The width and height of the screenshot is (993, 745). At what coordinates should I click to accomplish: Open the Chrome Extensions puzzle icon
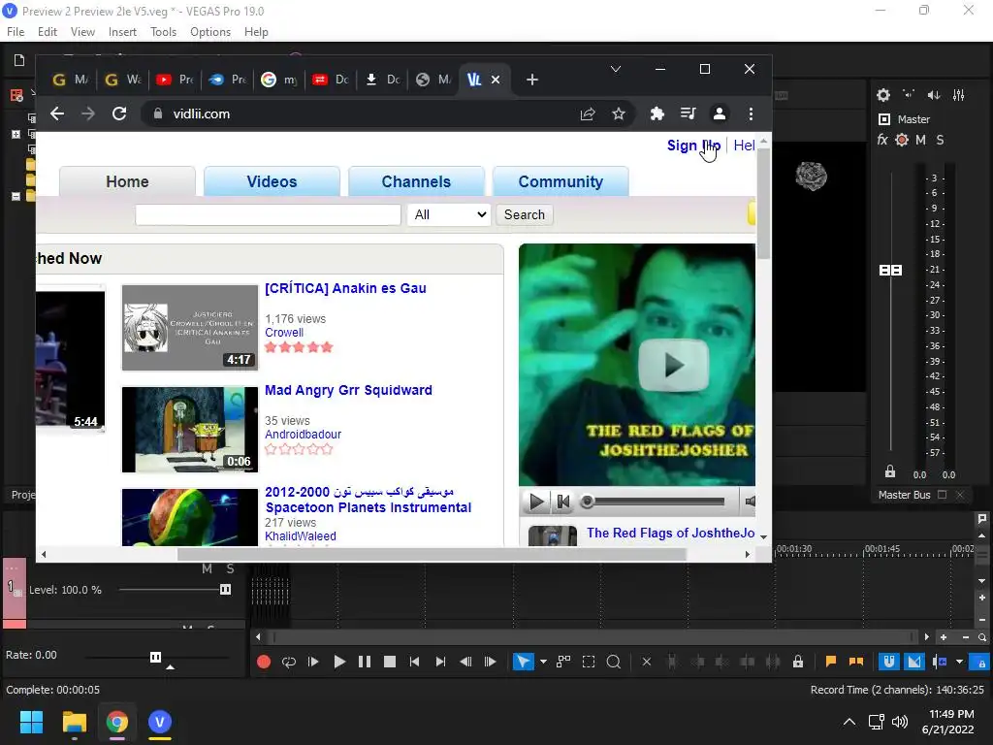click(657, 114)
